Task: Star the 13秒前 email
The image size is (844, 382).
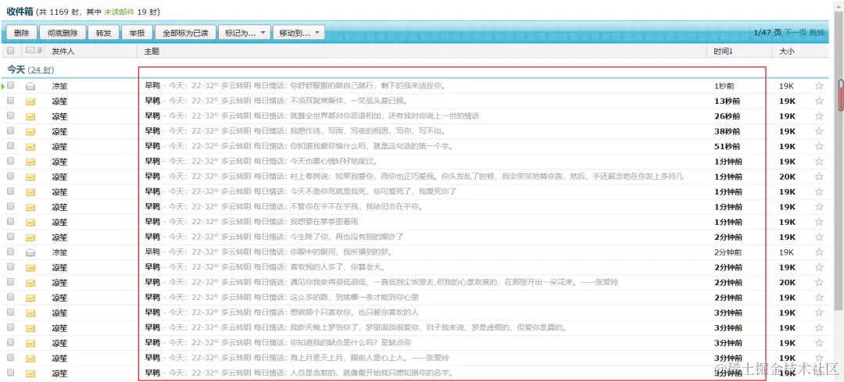Action: pyautogui.click(x=819, y=101)
